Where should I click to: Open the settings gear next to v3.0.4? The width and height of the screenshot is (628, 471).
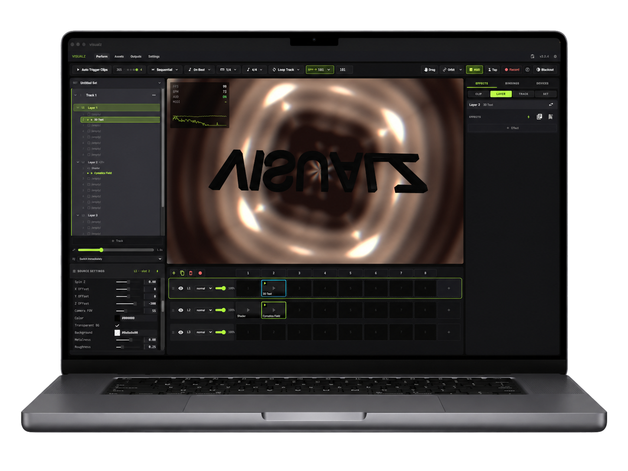(555, 56)
